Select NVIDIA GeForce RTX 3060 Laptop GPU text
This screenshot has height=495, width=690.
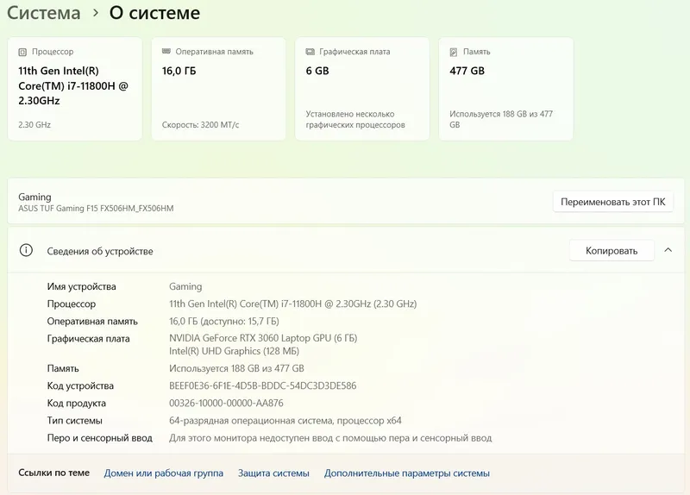[x=263, y=338]
